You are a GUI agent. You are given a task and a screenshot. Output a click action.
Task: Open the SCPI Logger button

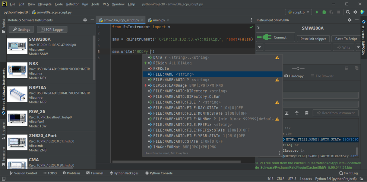[x=52, y=30]
